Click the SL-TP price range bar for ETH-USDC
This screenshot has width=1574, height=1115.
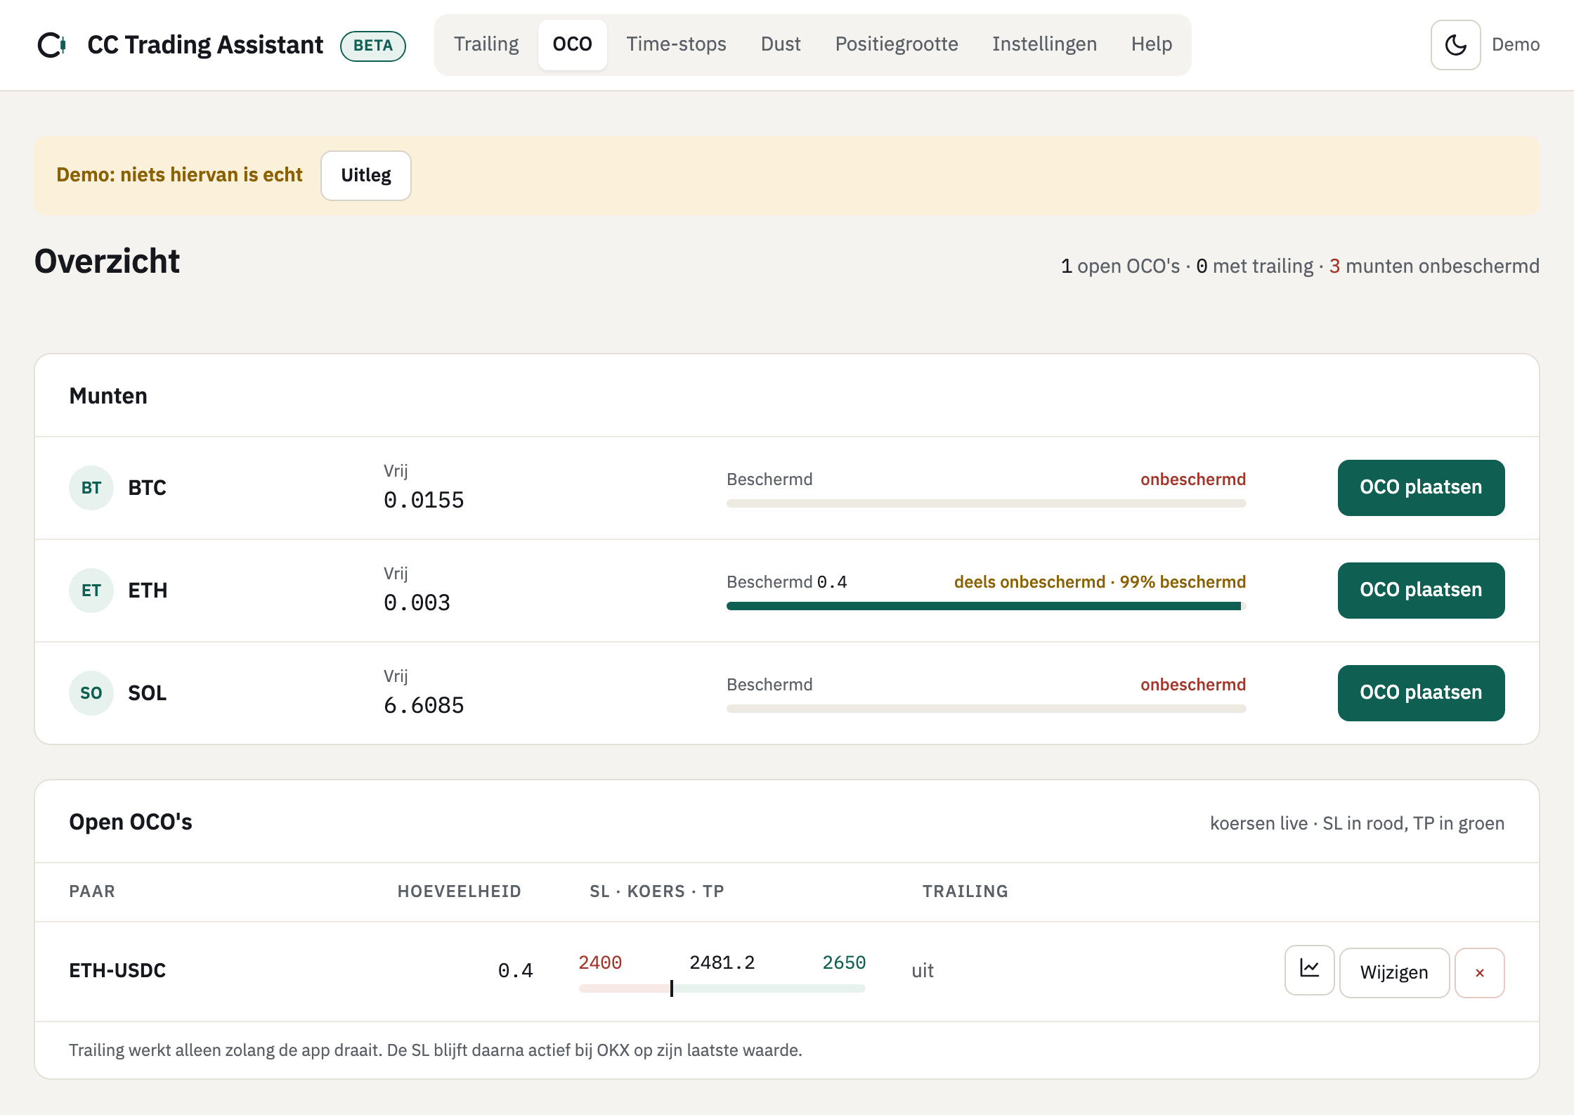(x=722, y=988)
